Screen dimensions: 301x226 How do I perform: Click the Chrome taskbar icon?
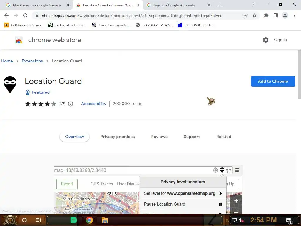point(89,220)
